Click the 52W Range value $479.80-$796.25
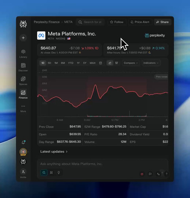 click(x=114, y=127)
